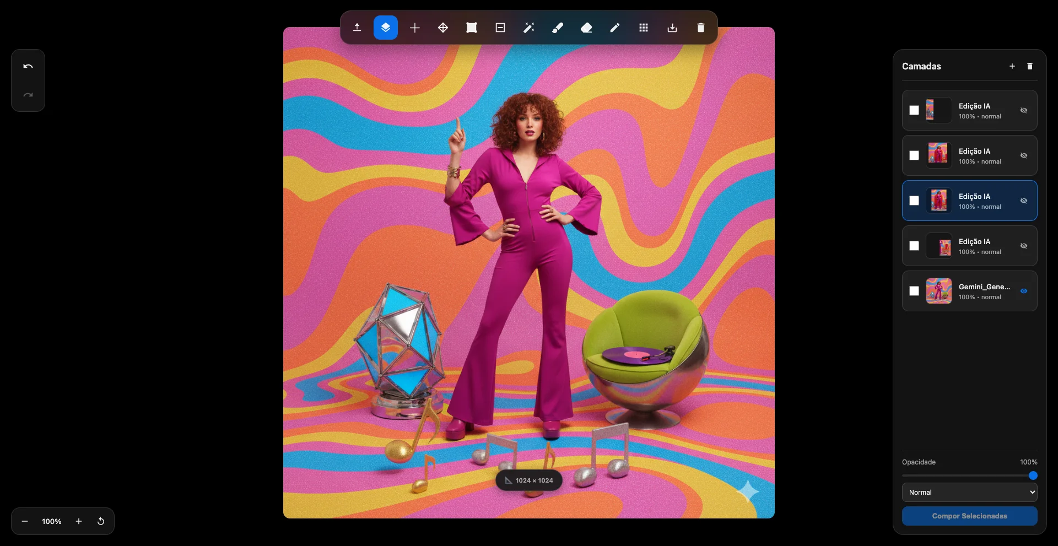1058x546 pixels.
Task: Click the Layers icon highlighted in blue
Action: point(385,28)
